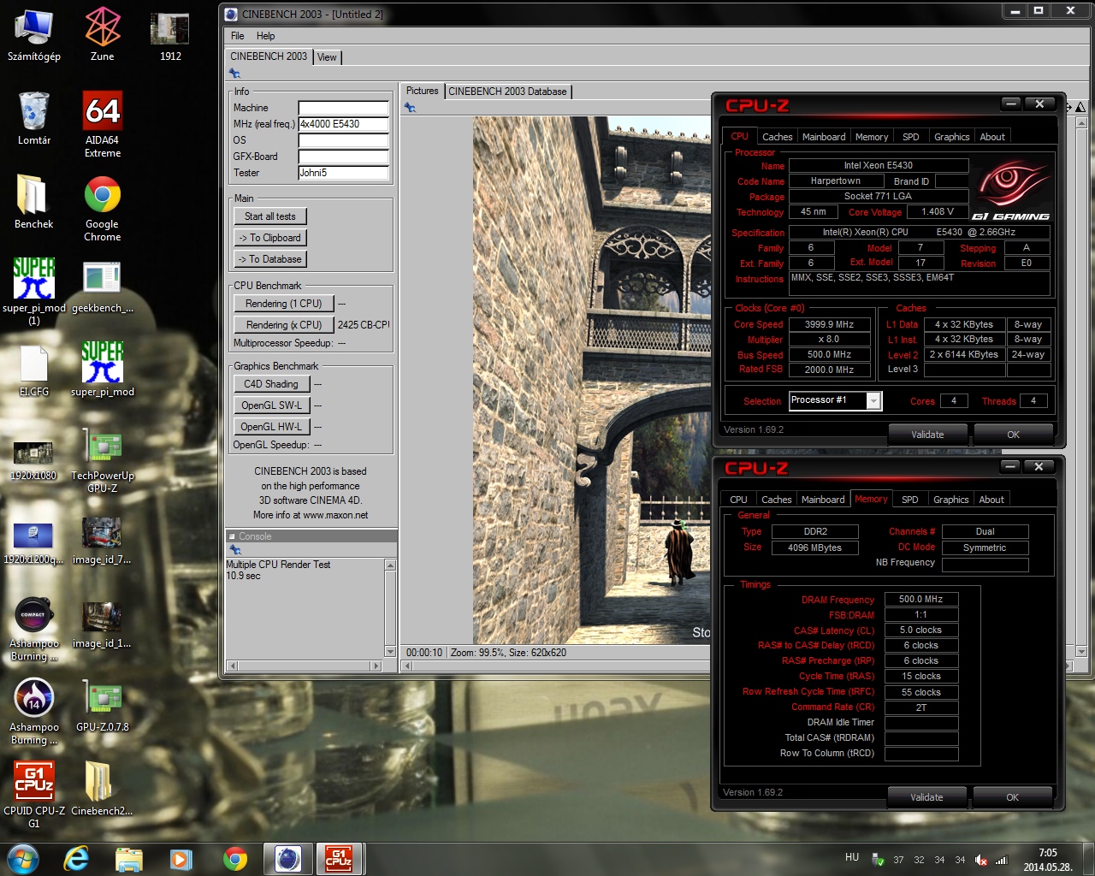Viewport: 1095px width, 876px height.
Task: Click the Start all tests button
Action: click(270, 216)
